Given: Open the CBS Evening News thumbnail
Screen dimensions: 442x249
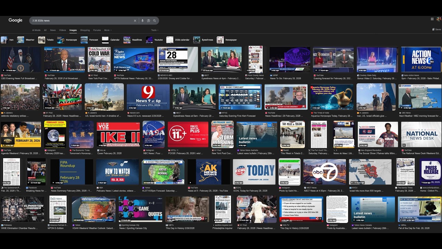Looking at the screenshot, I should tap(21, 59).
